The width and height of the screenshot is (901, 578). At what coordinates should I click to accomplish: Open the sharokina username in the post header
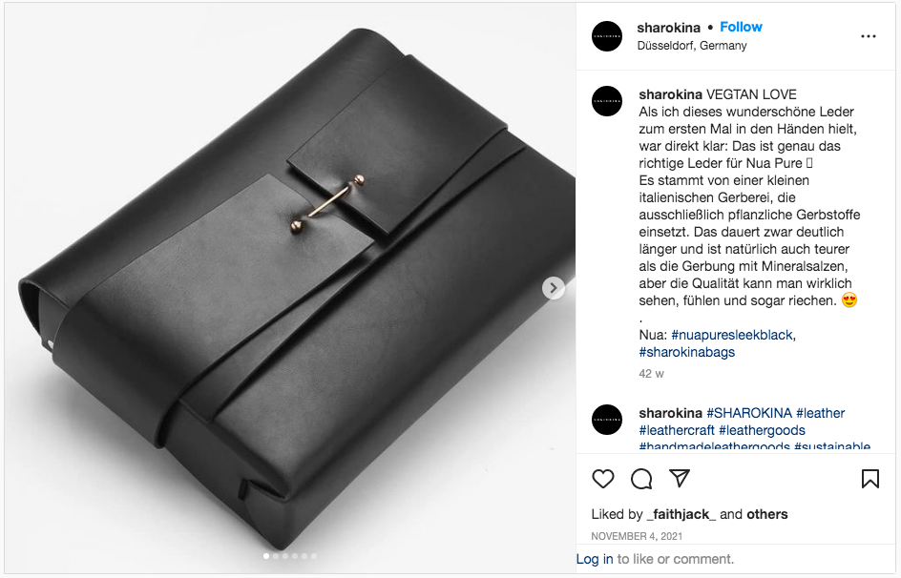click(x=669, y=28)
